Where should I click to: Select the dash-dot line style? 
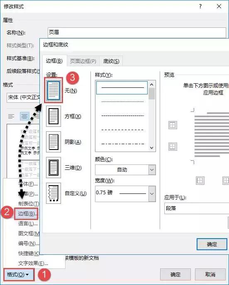[122, 144]
